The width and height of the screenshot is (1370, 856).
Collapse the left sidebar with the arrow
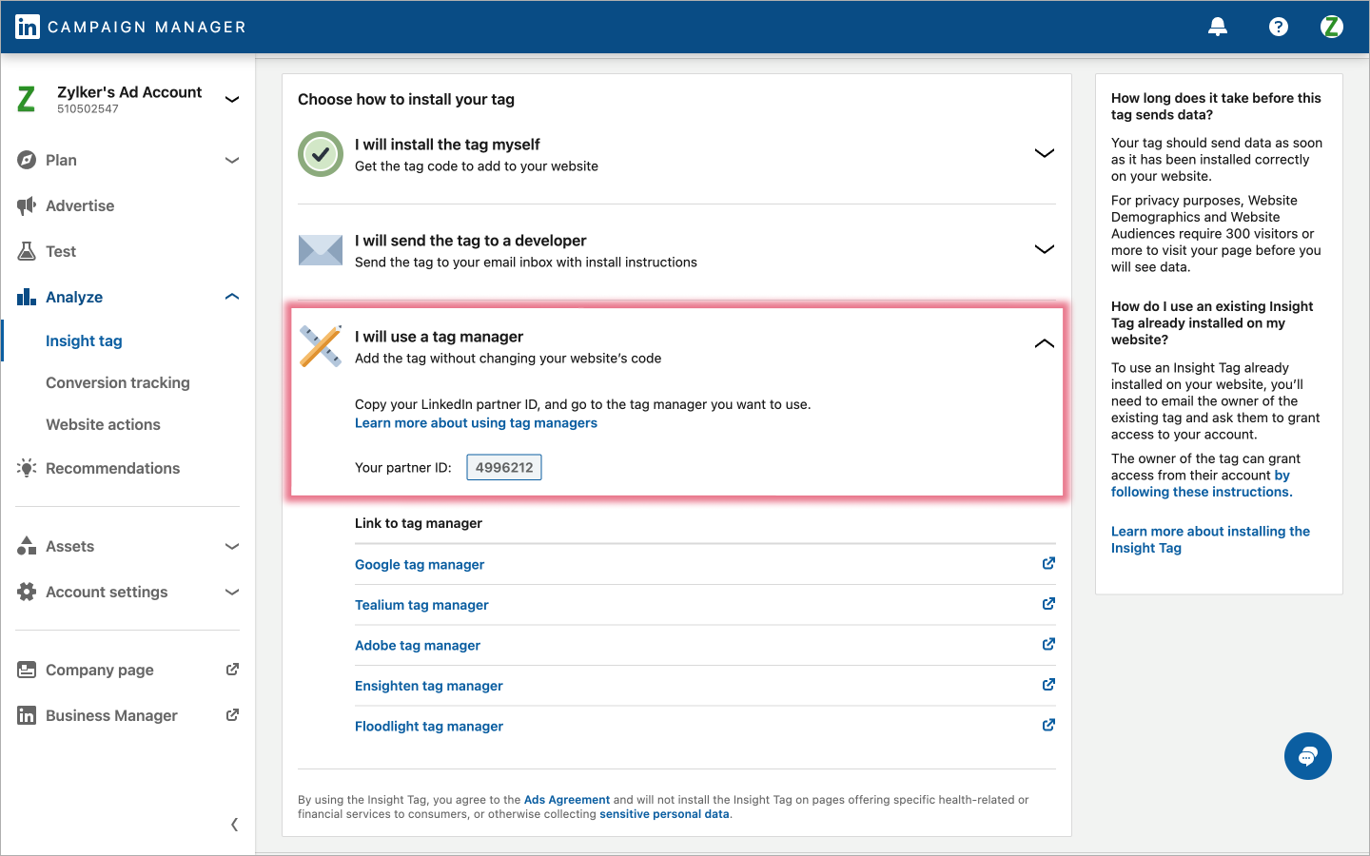coord(234,825)
